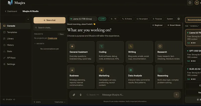The height and width of the screenshot is (106, 201).
Task: Send message with the arrow-up button
Action: [x=176, y=95]
